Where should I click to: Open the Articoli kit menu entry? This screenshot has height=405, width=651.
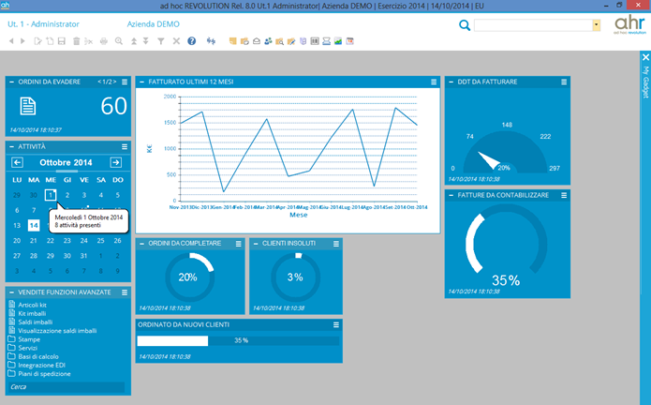click(x=33, y=305)
